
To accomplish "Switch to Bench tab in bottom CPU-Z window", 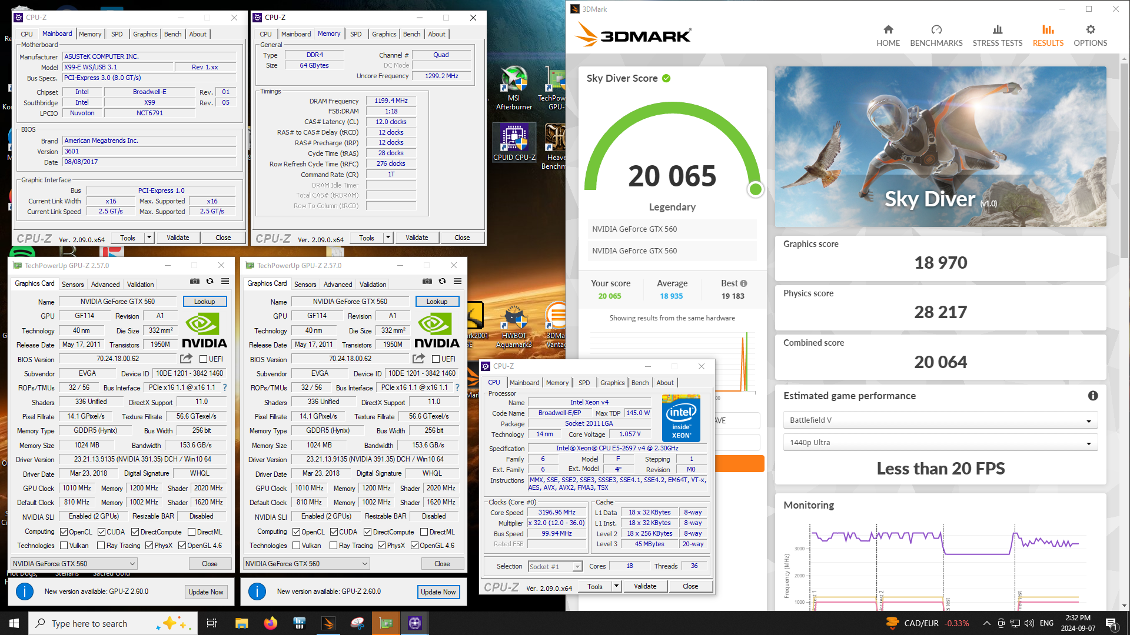I will point(640,383).
